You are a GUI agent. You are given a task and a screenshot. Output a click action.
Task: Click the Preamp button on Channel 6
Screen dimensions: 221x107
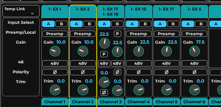click(x=194, y=34)
